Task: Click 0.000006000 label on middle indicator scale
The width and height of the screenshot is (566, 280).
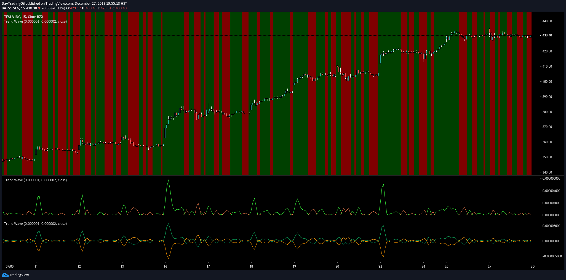Action: click(x=551, y=178)
